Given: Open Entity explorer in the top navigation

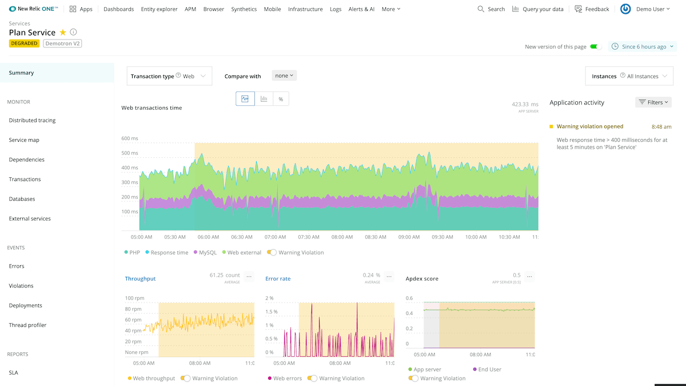Looking at the screenshot, I should click(x=159, y=9).
